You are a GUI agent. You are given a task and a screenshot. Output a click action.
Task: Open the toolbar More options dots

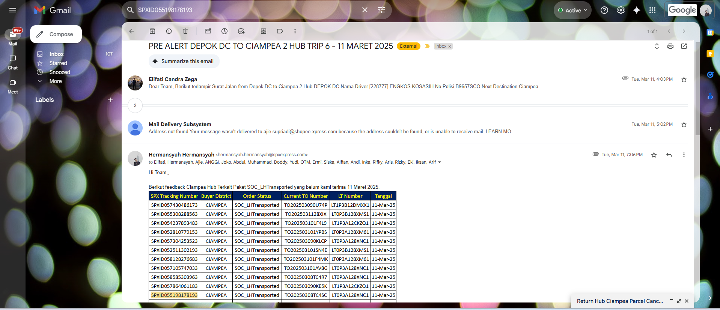(x=295, y=31)
